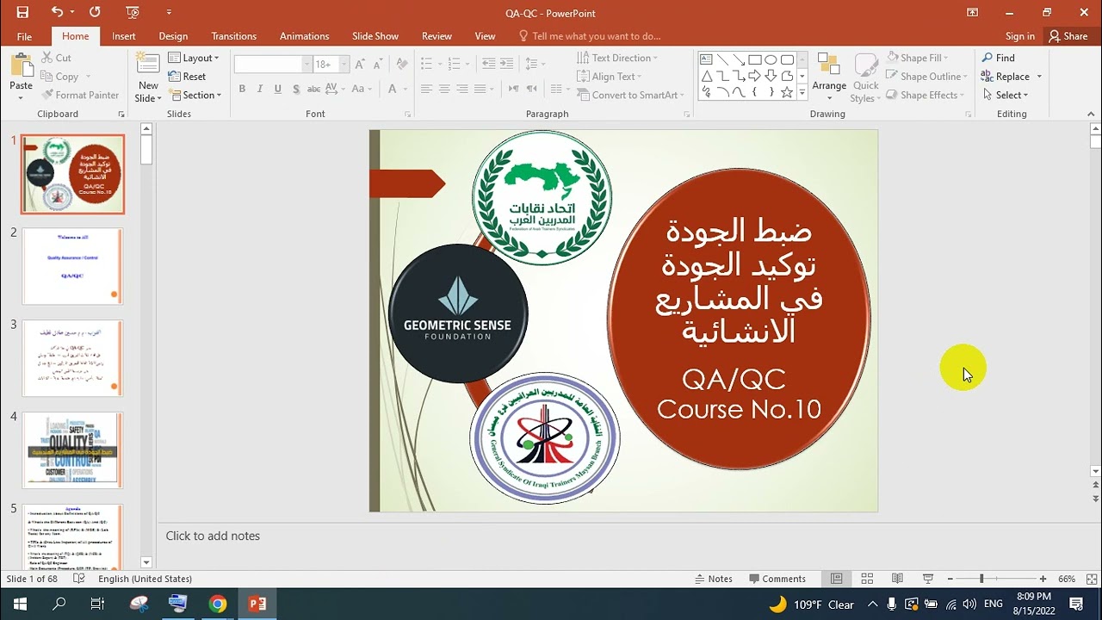Convert text to SmartArt
1102x620 pixels.
coord(630,96)
